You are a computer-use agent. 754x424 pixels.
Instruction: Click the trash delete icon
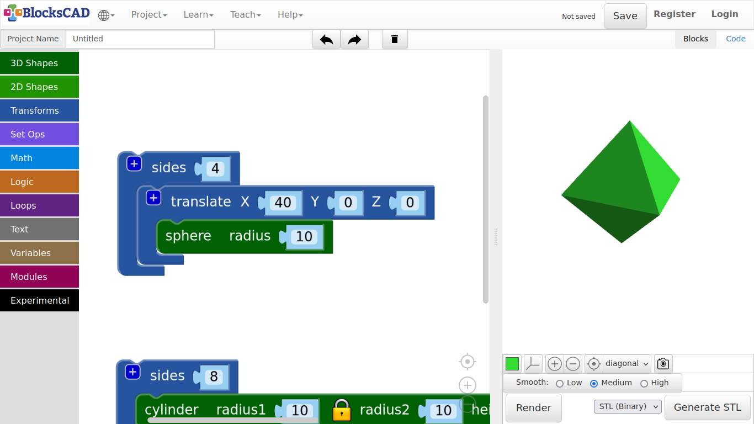395,39
